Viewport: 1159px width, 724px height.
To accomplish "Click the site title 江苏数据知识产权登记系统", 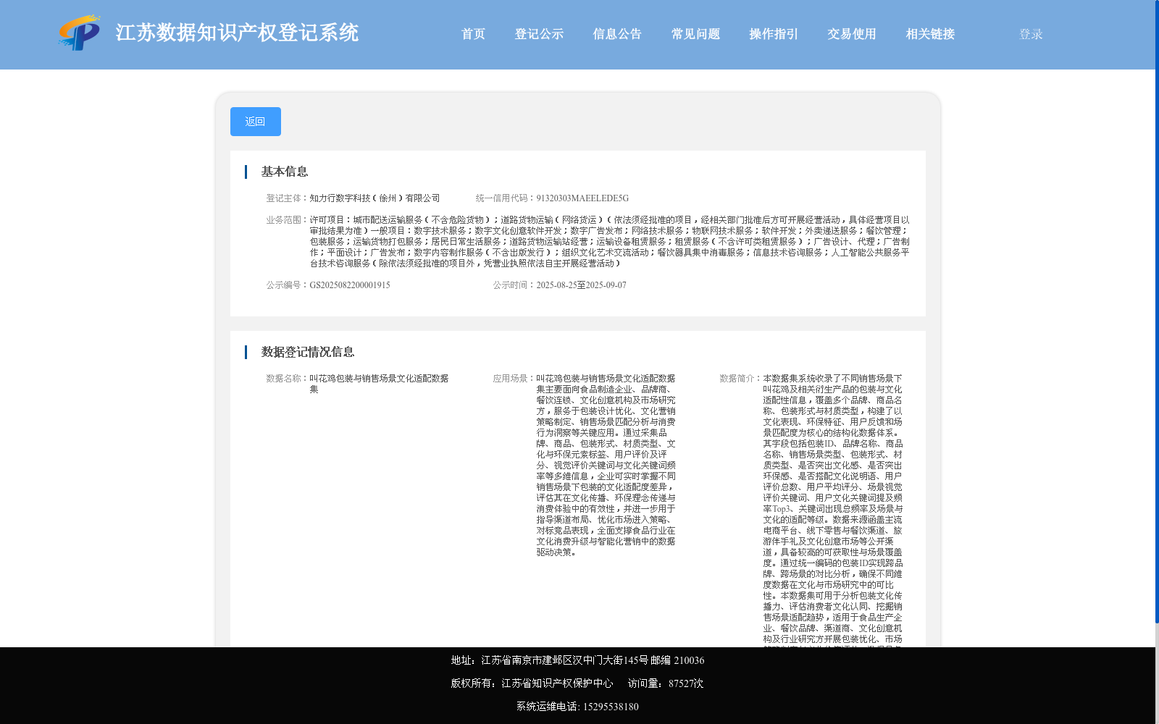I will click(x=237, y=33).
